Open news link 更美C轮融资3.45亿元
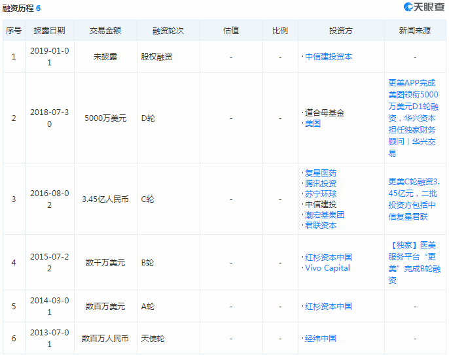Image resolution: width=449 pixels, height=355 pixels. pyautogui.click(x=414, y=199)
